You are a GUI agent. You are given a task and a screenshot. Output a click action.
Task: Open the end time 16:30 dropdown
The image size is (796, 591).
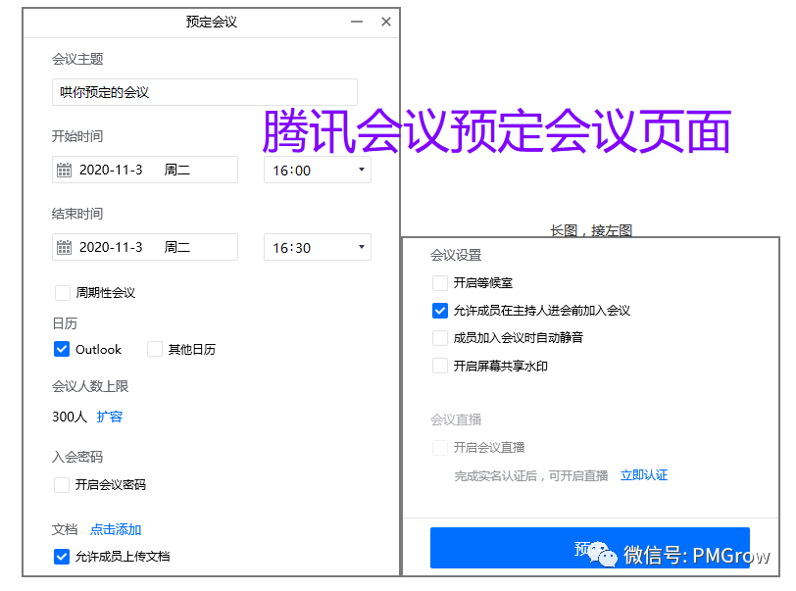tap(318, 248)
